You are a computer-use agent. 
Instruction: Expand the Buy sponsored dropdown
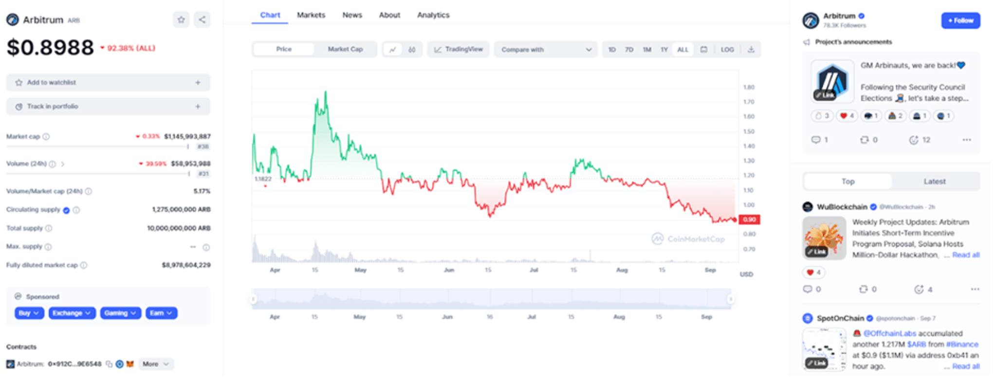[29, 313]
